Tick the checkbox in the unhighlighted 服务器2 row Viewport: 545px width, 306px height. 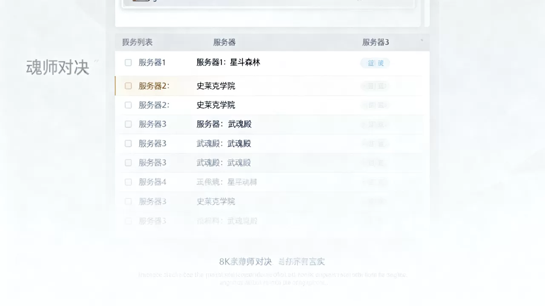(x=128, y=105)
